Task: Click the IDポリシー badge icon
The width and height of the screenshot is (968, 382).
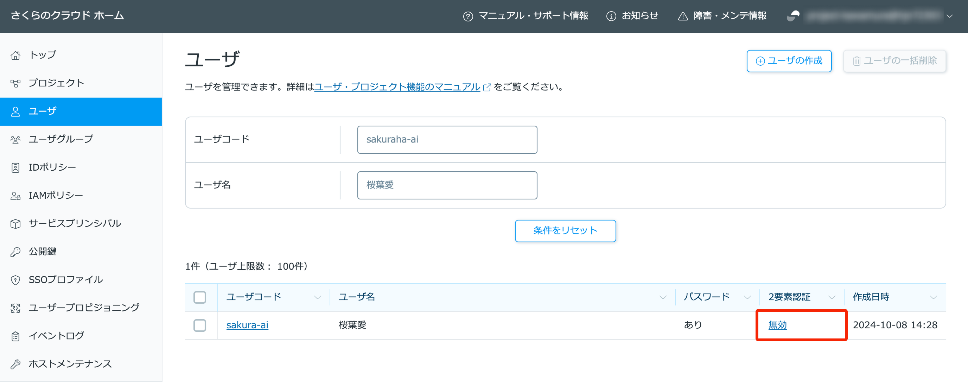Action: click(15, 168)
